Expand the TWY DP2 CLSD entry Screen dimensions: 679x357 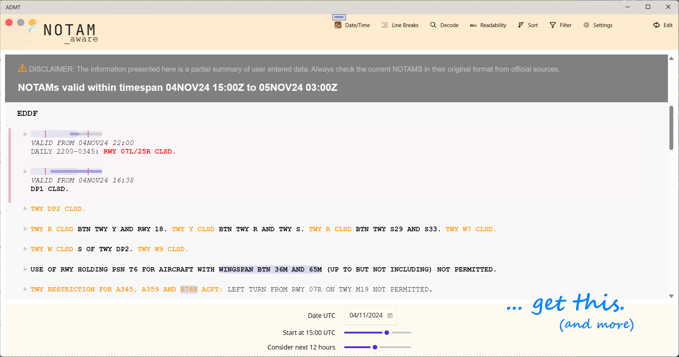click(25, 208)
